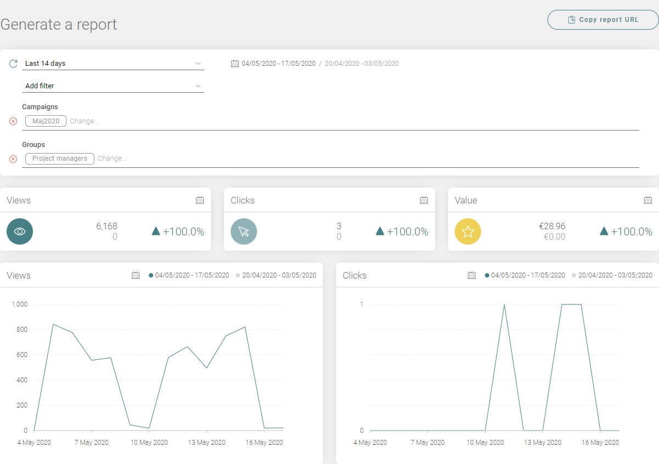Click 10 May 2020 label on Clicks chart
The height and width of the screenshot is (464, 659).
[x=485, y=443]
